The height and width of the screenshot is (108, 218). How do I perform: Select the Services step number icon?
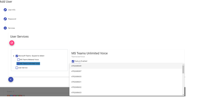coord(5,28)
